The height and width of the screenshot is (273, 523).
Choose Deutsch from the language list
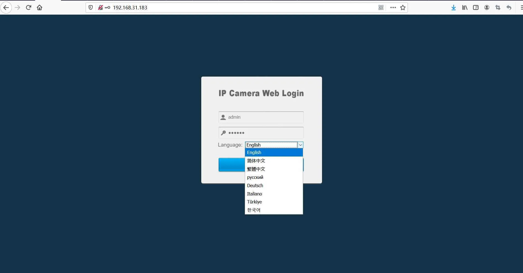[274, 185]
